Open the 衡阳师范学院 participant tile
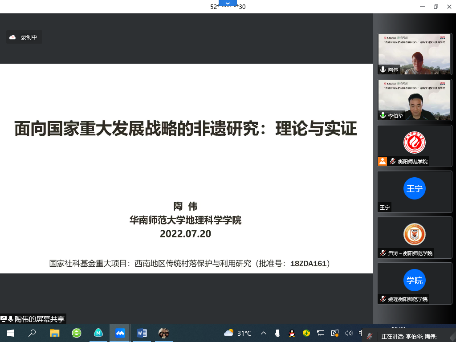The height and width of the screenshot is (342, 456). tap(415, 146)
